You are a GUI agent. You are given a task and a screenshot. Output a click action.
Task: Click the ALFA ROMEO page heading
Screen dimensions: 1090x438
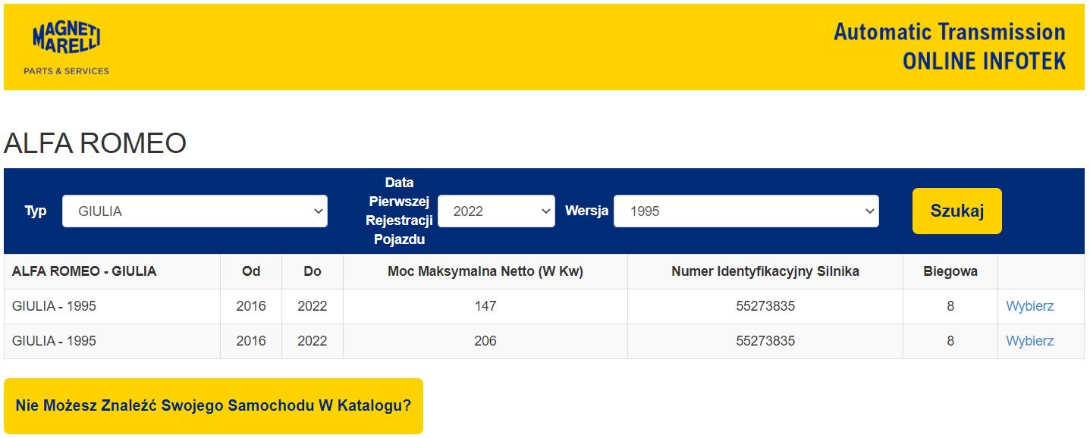(96, 143)
